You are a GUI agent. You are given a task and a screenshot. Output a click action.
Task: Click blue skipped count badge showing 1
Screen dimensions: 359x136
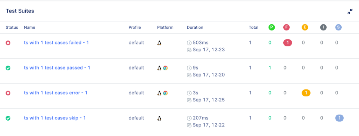(339, 118)
